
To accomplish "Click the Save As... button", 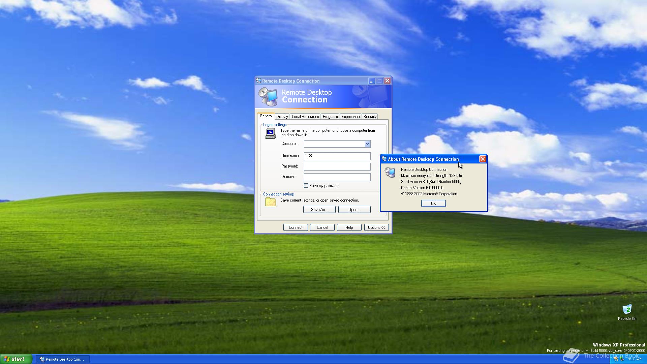I will 319,210.
